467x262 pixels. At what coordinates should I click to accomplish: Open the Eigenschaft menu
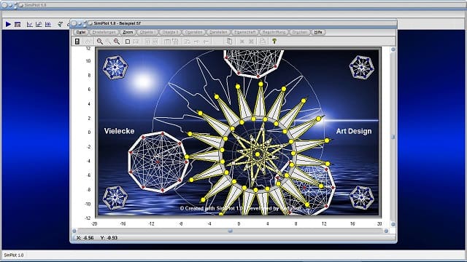[x=245, y=32]
